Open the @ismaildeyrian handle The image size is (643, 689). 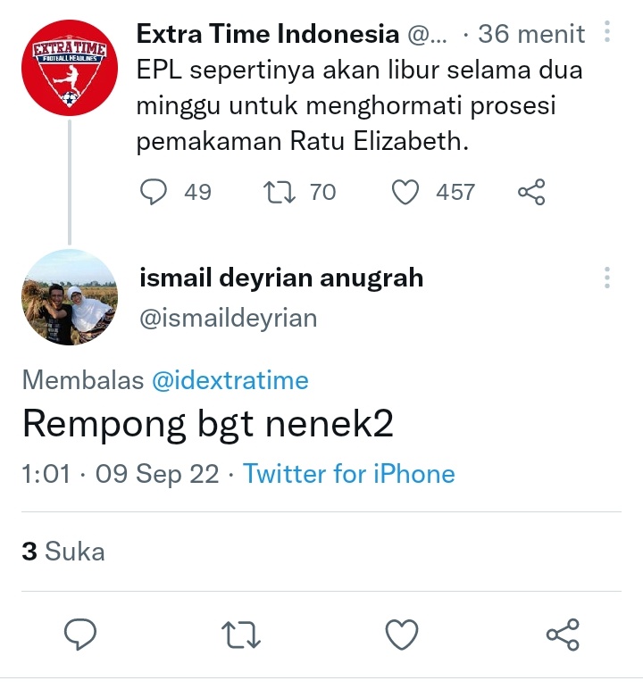tap(229, 318)
